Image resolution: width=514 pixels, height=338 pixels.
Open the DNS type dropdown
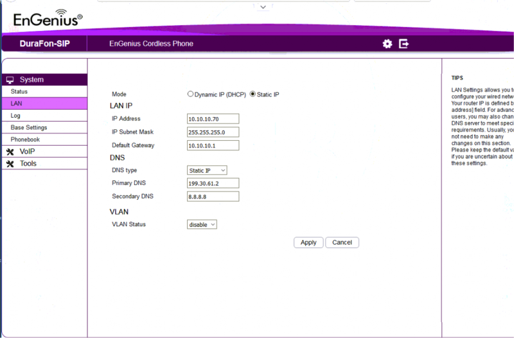tap(207, 170)
